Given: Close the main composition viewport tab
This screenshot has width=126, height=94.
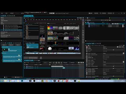Looking at the screenshot, I should [33, 16].
